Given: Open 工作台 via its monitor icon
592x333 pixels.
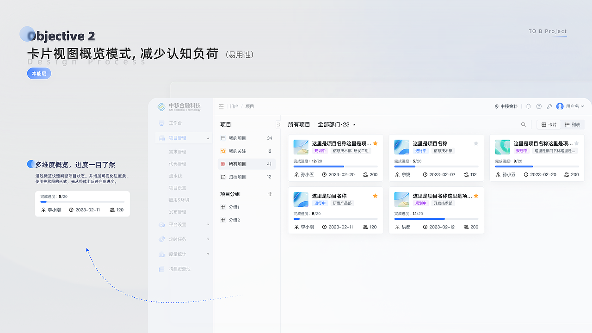Looking at the screenshot, I should 161,123.
